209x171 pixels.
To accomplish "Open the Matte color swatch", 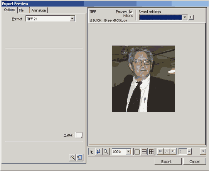I will (x=79, y=135).
